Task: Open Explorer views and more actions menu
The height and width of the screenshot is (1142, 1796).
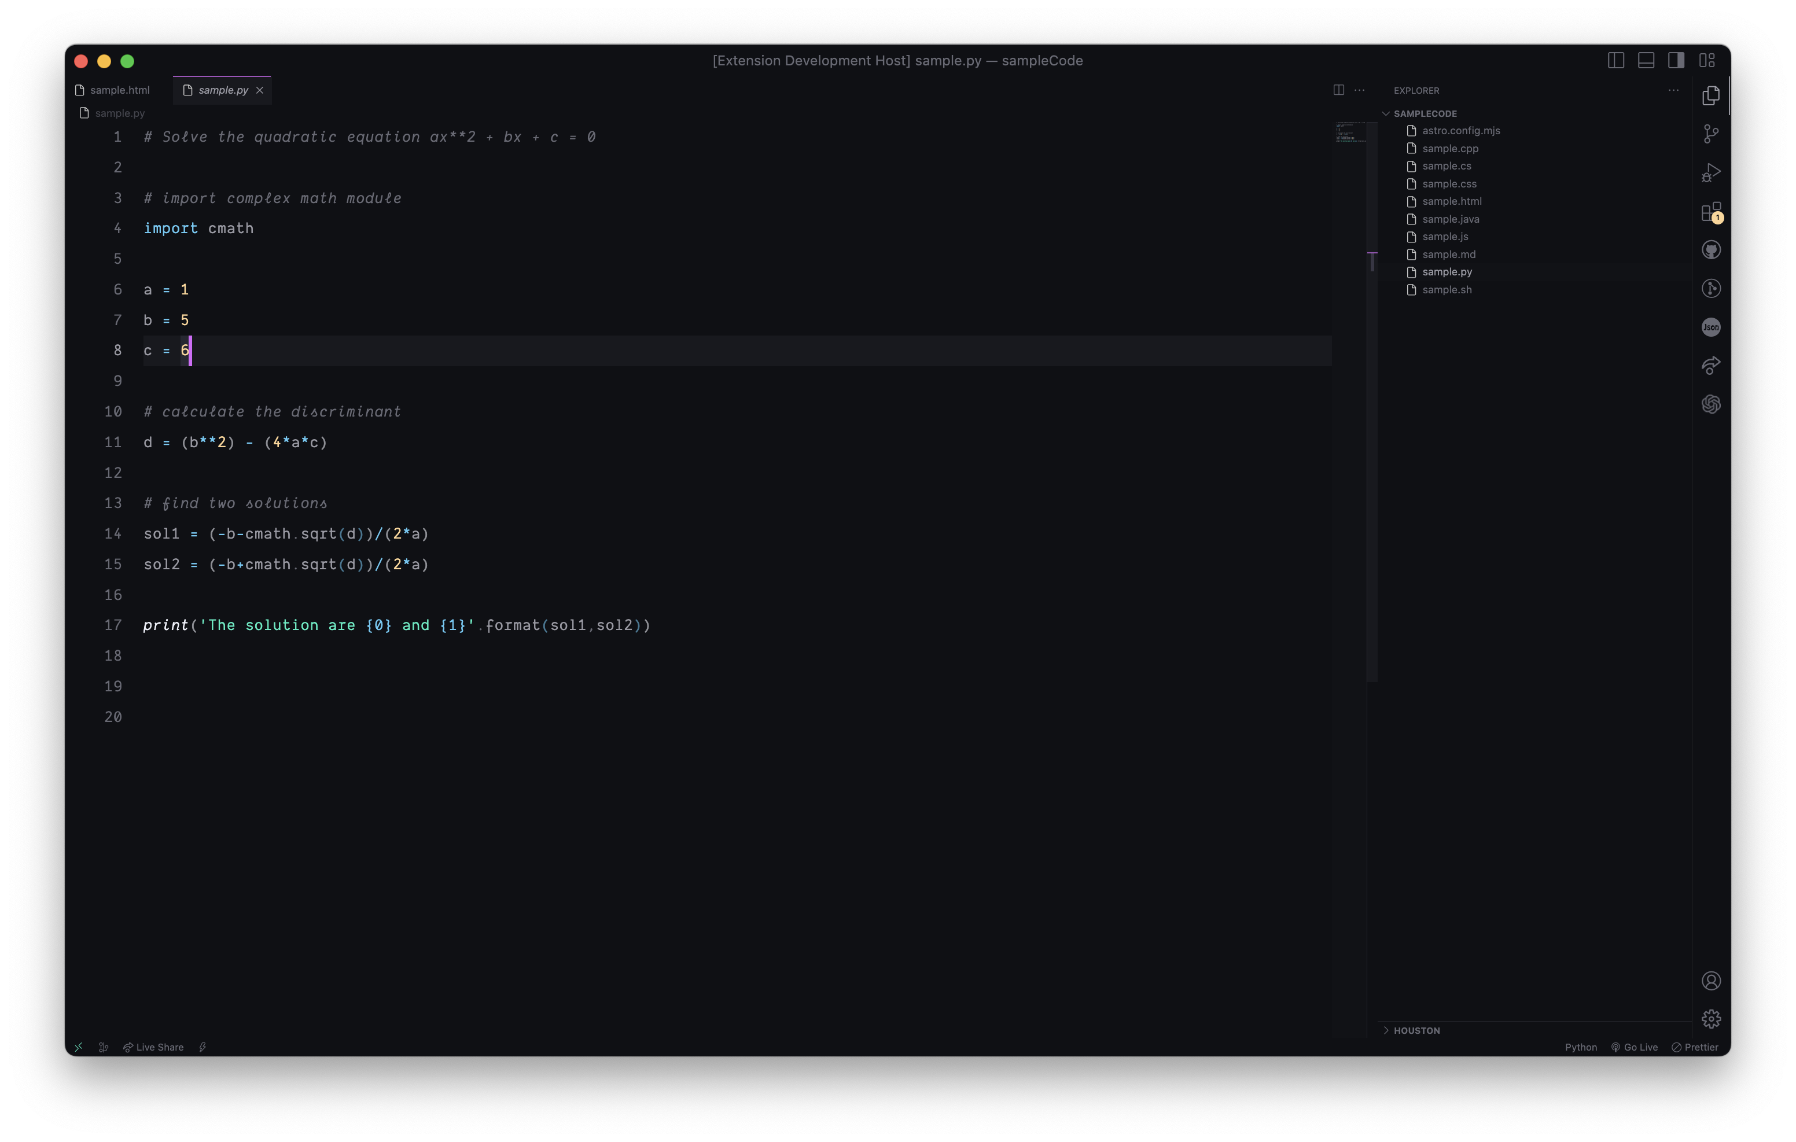Action: click(1674, 90)
